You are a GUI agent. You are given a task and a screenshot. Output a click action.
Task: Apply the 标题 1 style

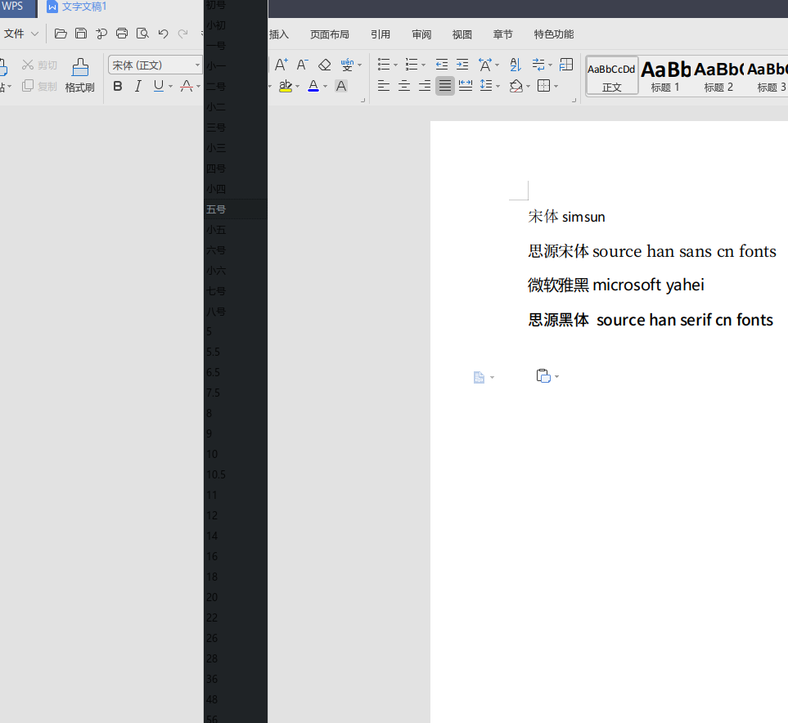pos(665,75)
